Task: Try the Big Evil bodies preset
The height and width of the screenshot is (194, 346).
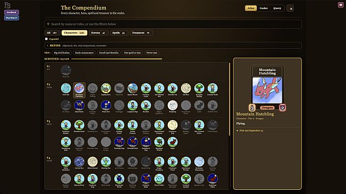Action: (x=62, y=53)
